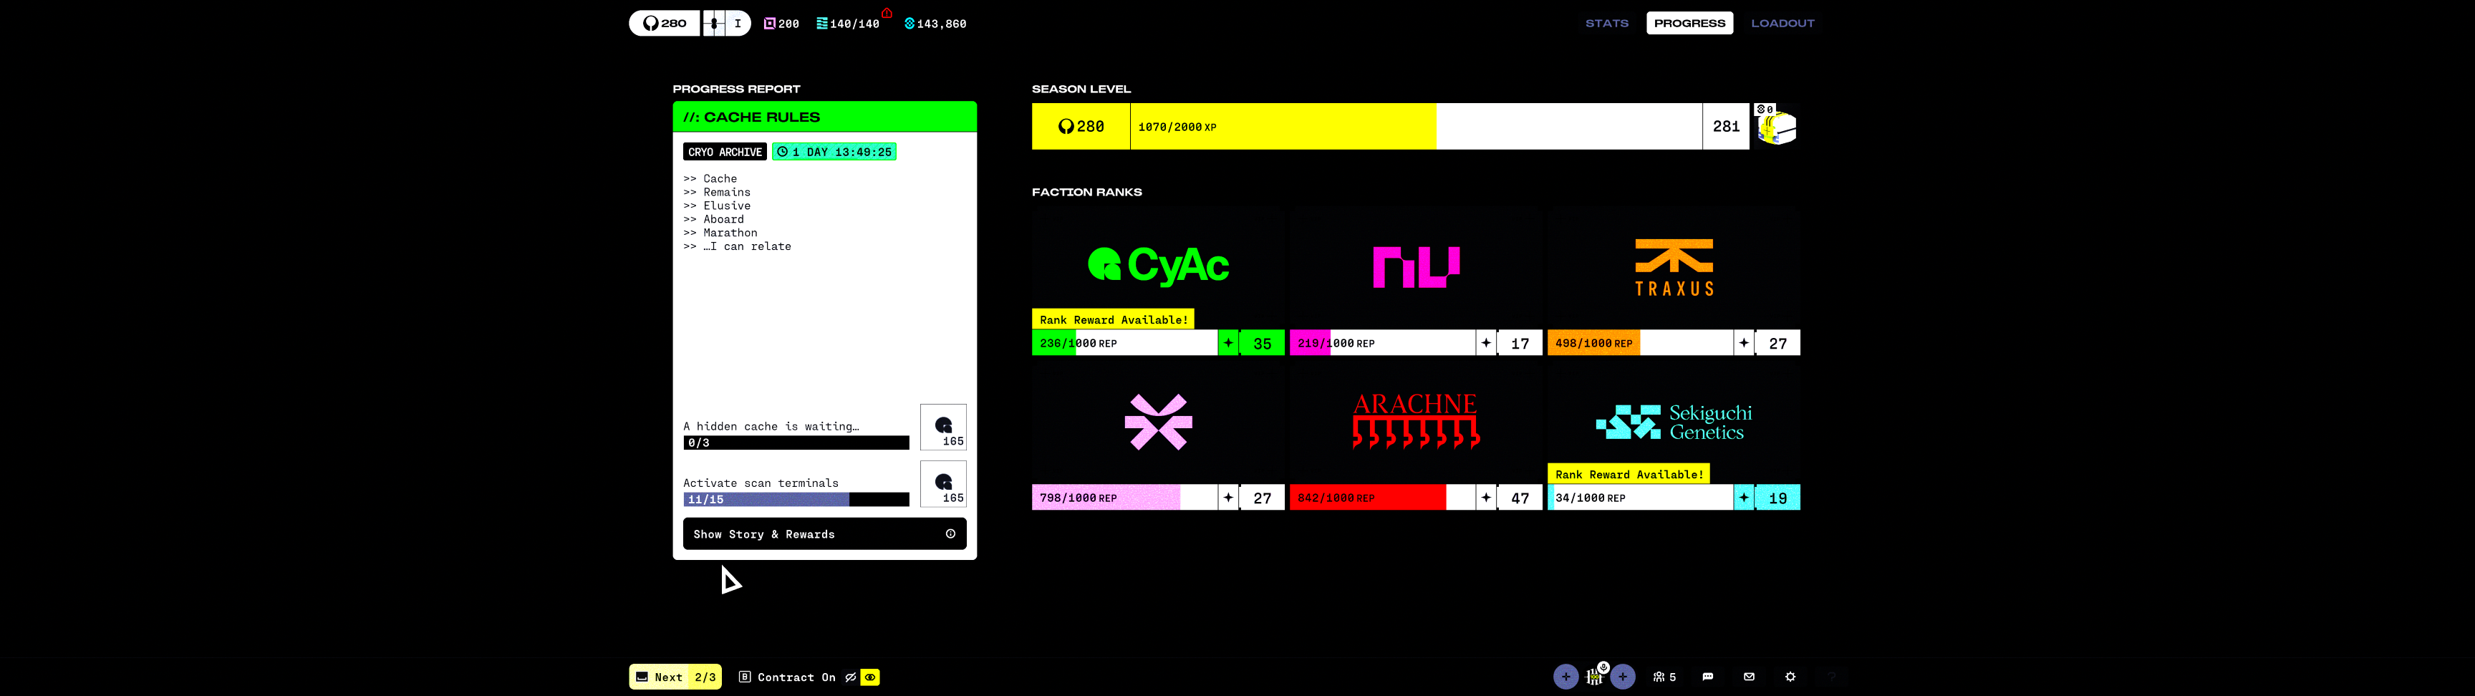Click the teal vault capacity icon 140/140
Image resolution: width=2475 pixels, height=696 pixels.
point(821,23)
